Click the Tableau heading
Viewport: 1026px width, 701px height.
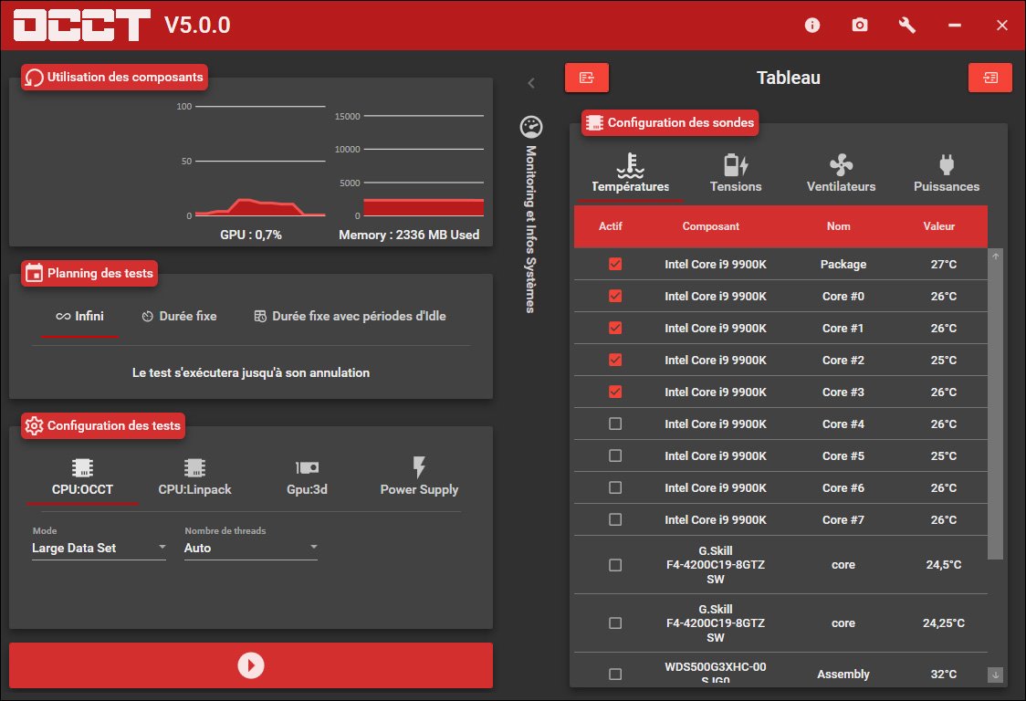tap(788, 78)
